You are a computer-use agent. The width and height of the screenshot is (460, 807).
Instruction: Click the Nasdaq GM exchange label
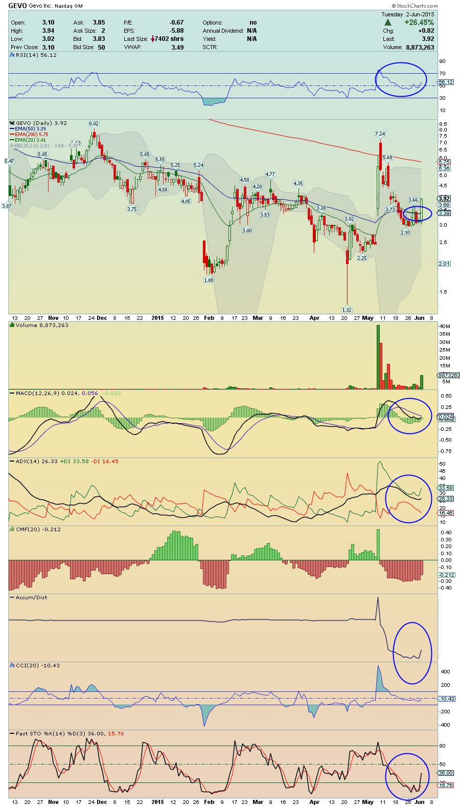(x=68, y=6)
